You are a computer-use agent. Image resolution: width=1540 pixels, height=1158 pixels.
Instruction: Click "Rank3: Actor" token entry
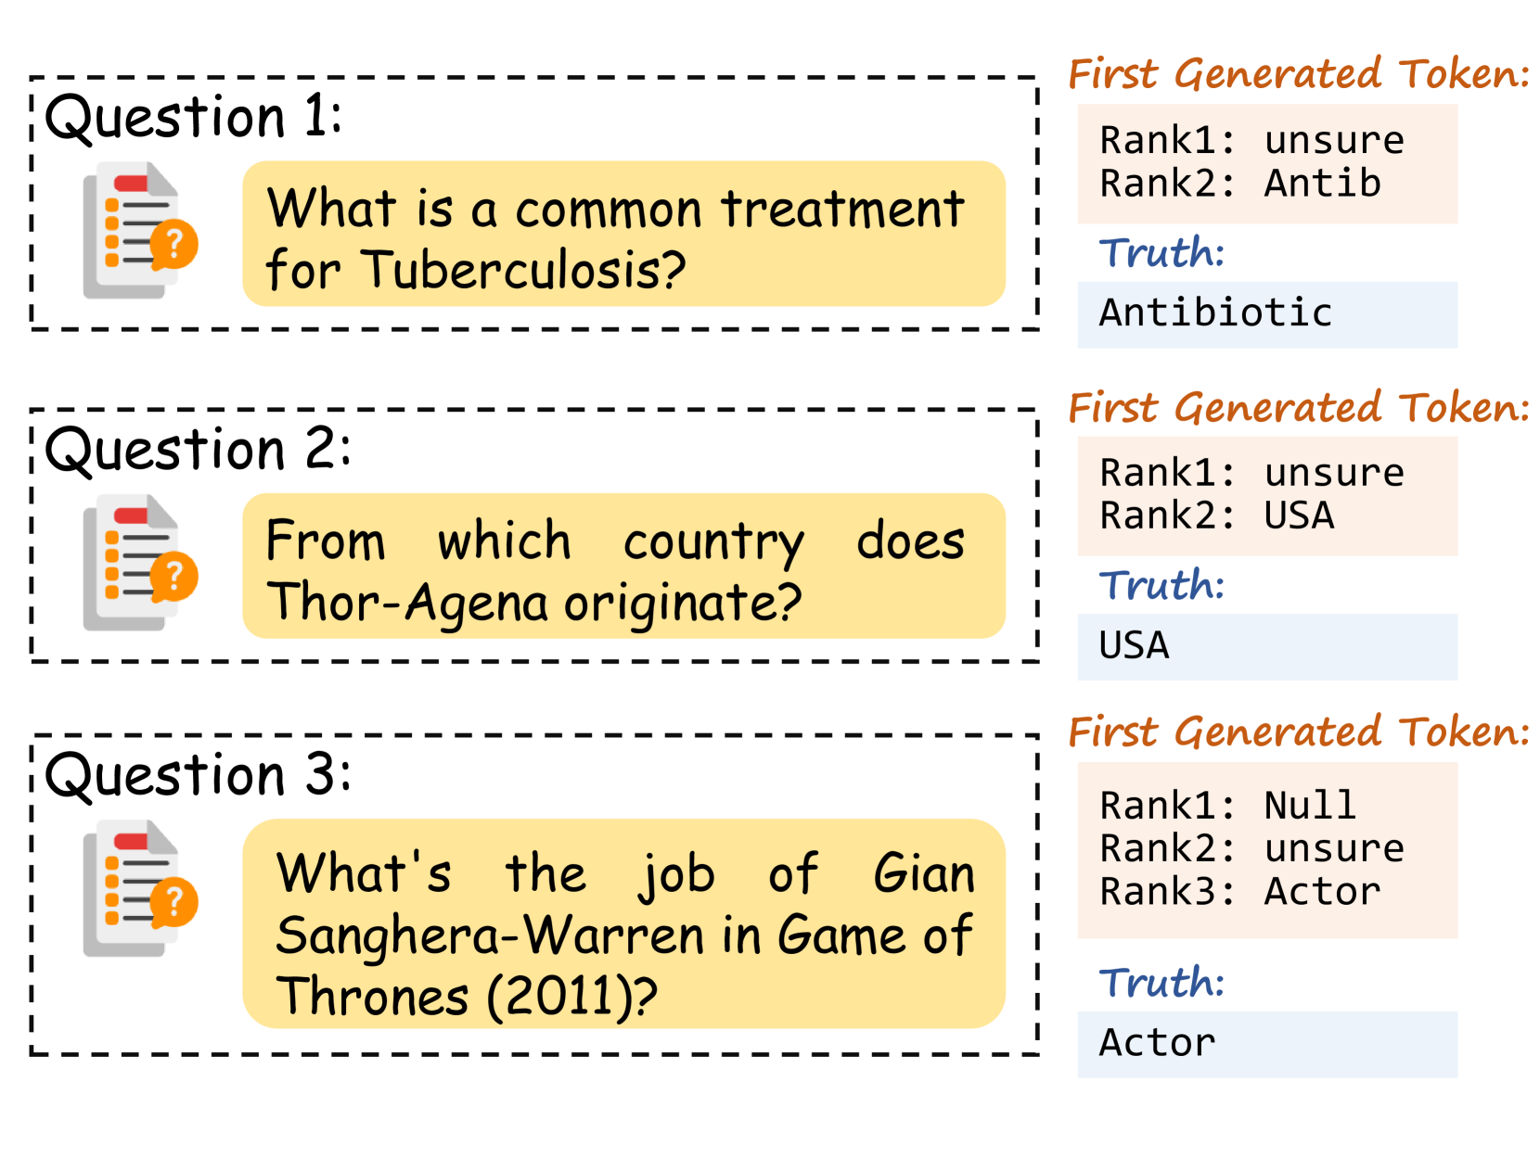coord(1239,892)
